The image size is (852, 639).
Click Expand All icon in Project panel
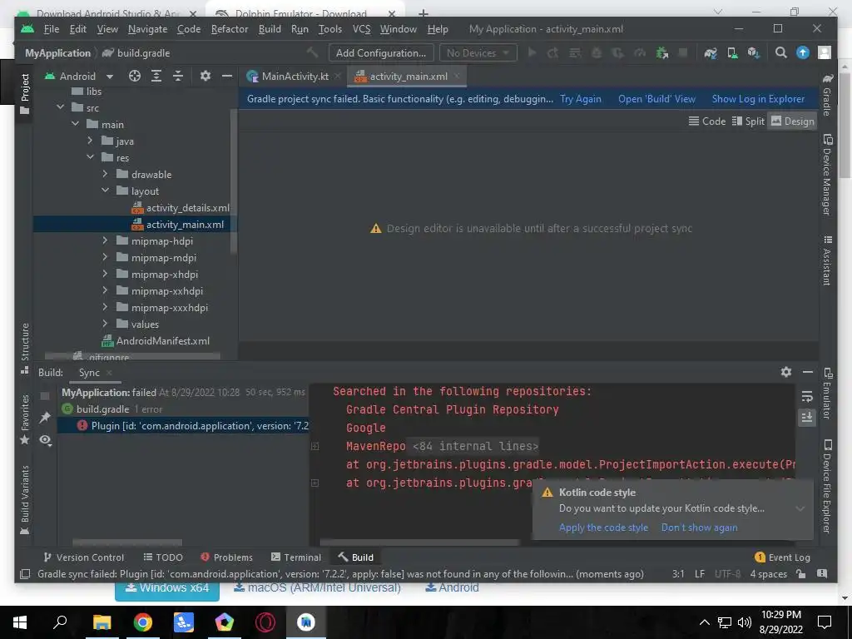156,76
